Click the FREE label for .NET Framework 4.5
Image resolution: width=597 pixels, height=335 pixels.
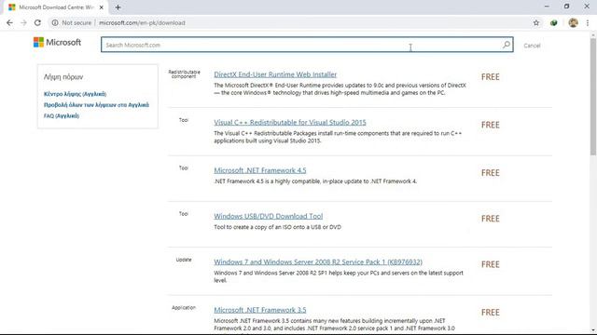pyautogui.click(x=490, y=173)
